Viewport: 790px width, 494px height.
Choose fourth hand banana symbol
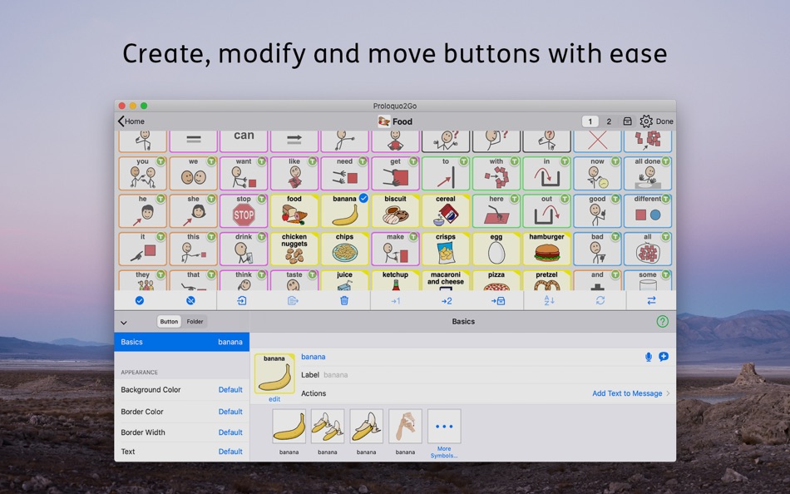click(405, 427)
